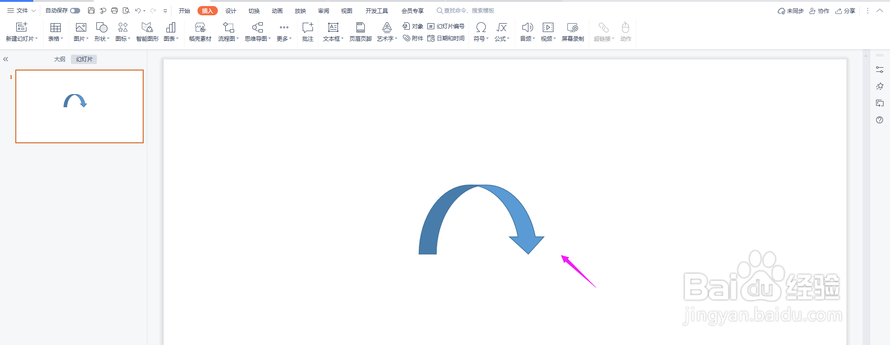This screenshot has height=345, width=890.
Task: Expand the 形状 dropdown arrow
Action: pos(108,39)
